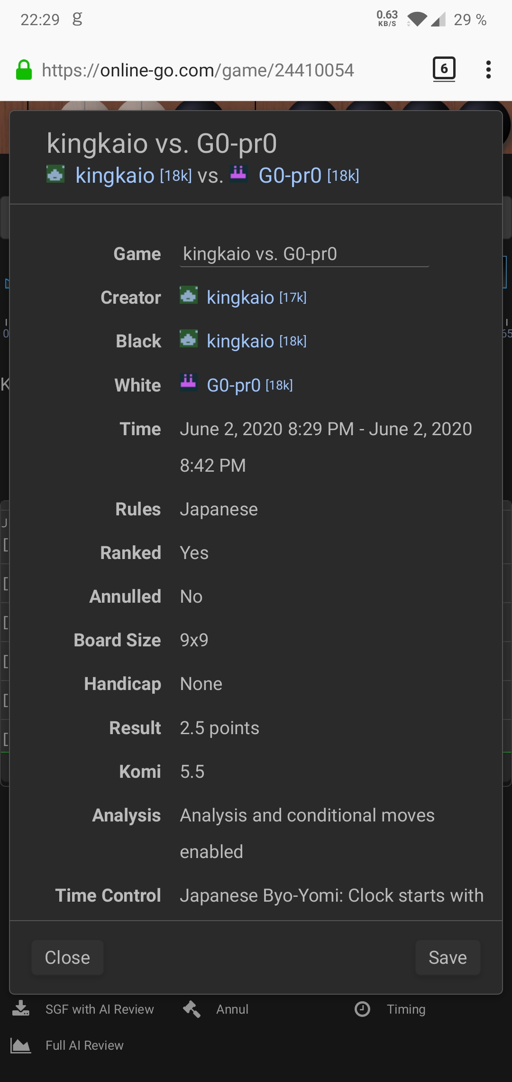Click kingkaio's avatar in the Creator row
Screen dimensions: 512x1082
tap(189, 296)
